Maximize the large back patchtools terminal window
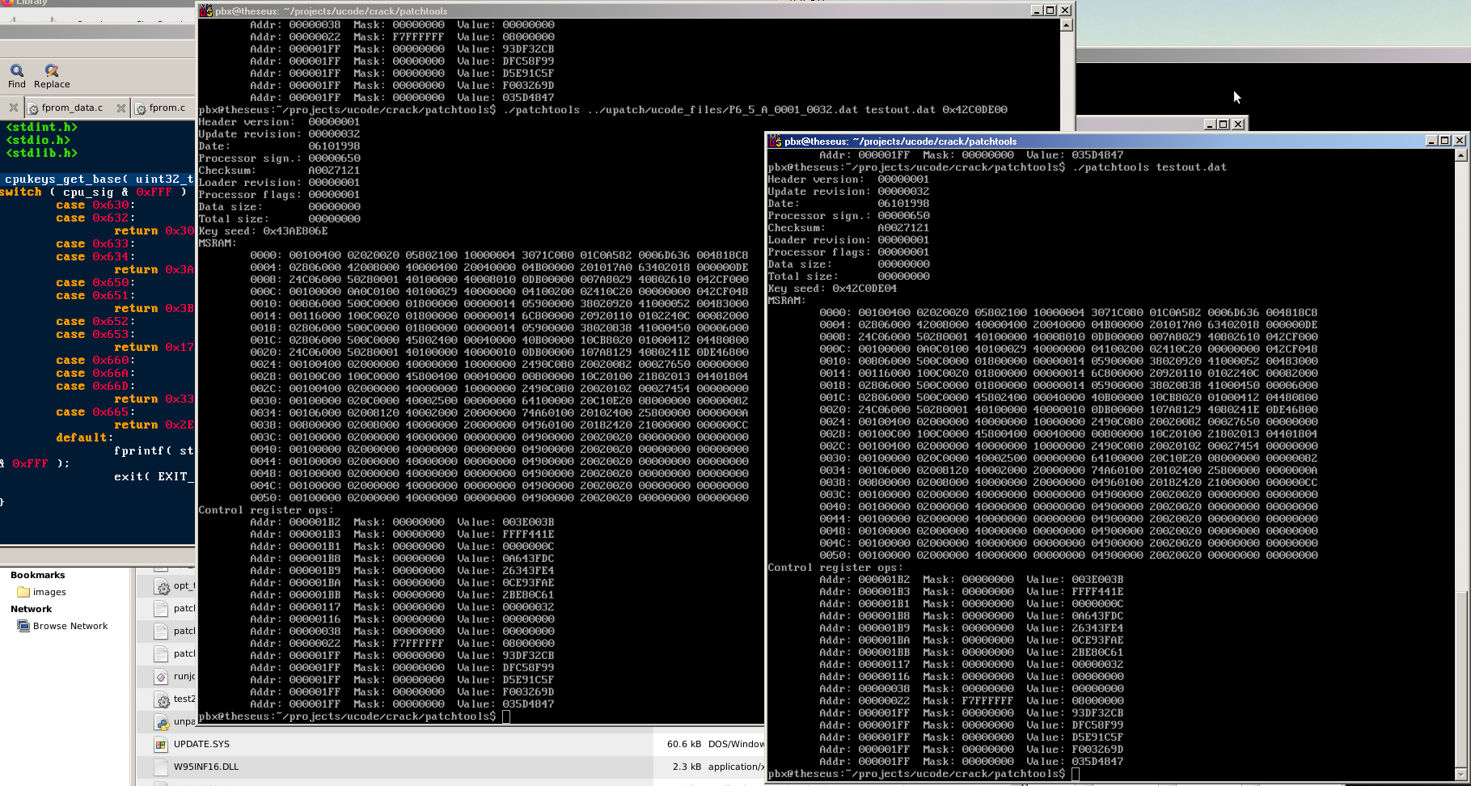 click(1050, 11)
